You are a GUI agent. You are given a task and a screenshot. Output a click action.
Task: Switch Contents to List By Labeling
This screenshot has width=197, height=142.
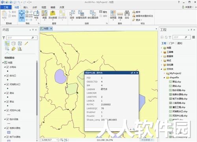pos(13,49)
